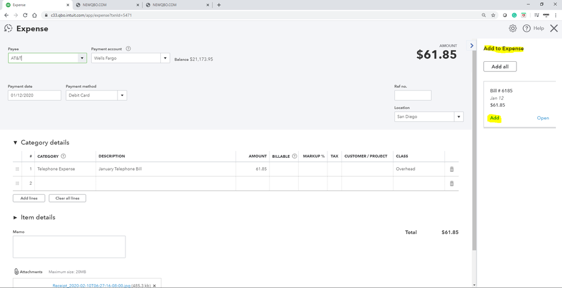The image size is (562, 288).
Task: Click the browser zoom indicator icon
Action: 484,15
